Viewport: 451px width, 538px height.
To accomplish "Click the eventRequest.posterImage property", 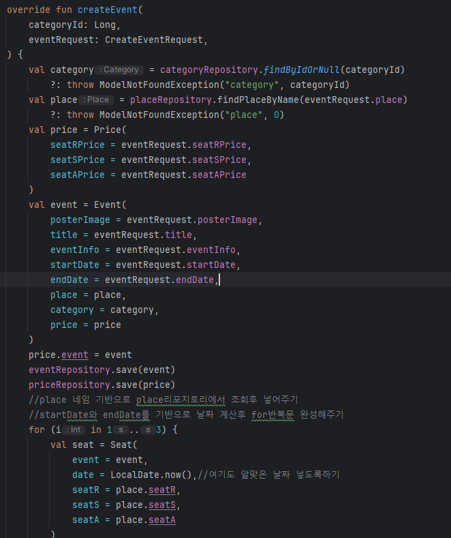I will 228,220.
